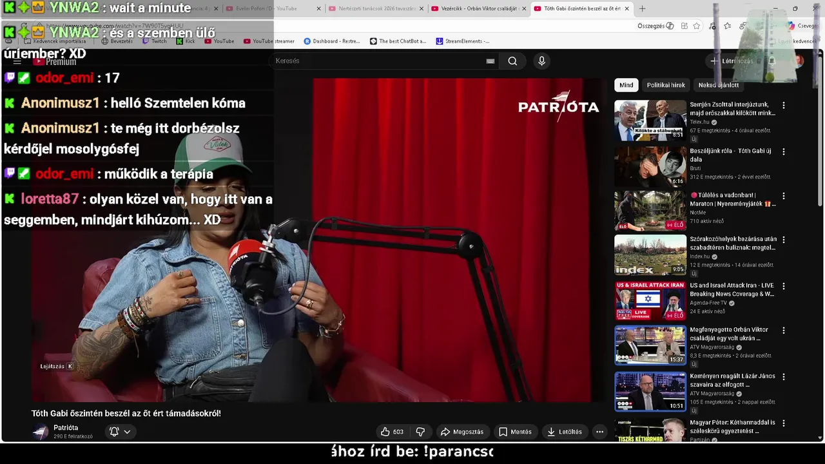Open the Patrióta channel name link

coord(66,428)
